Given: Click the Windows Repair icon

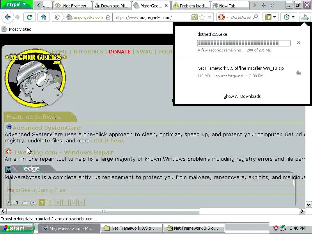Looking at the screenshot, I should click(x=8, y=151).
